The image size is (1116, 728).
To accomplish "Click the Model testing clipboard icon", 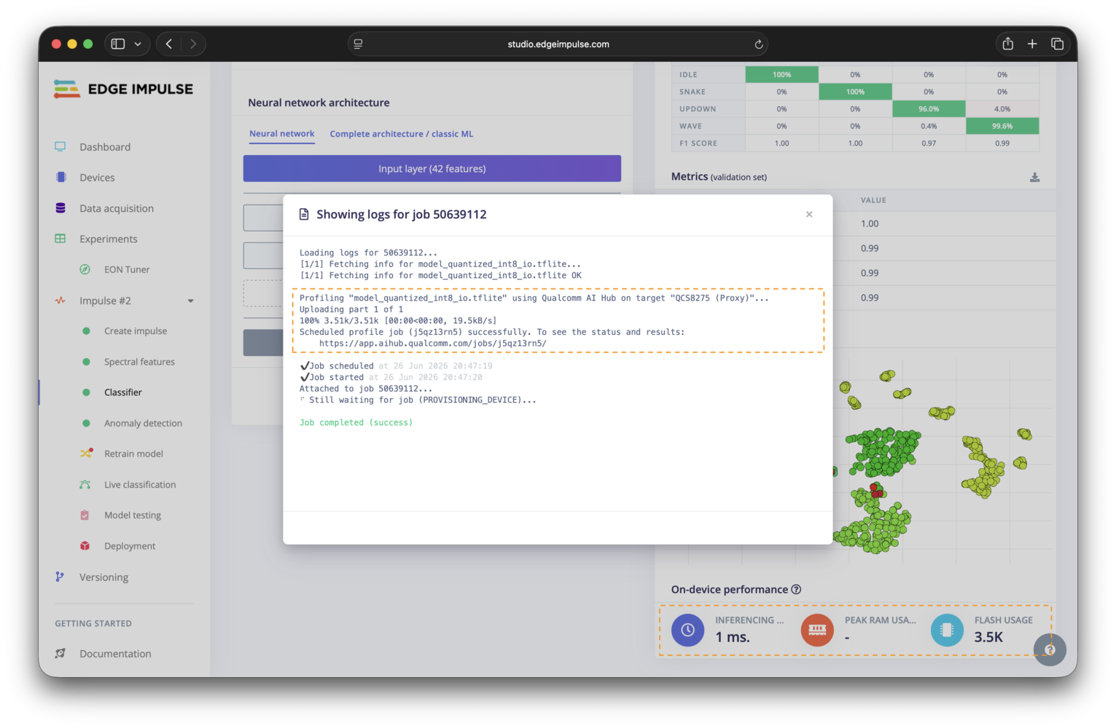I will pos(85,515).
